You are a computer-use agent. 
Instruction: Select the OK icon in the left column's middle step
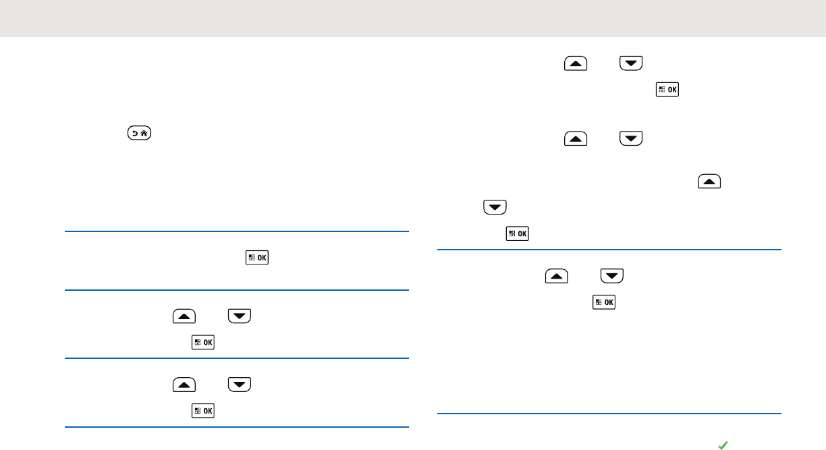tap(203, 342)
